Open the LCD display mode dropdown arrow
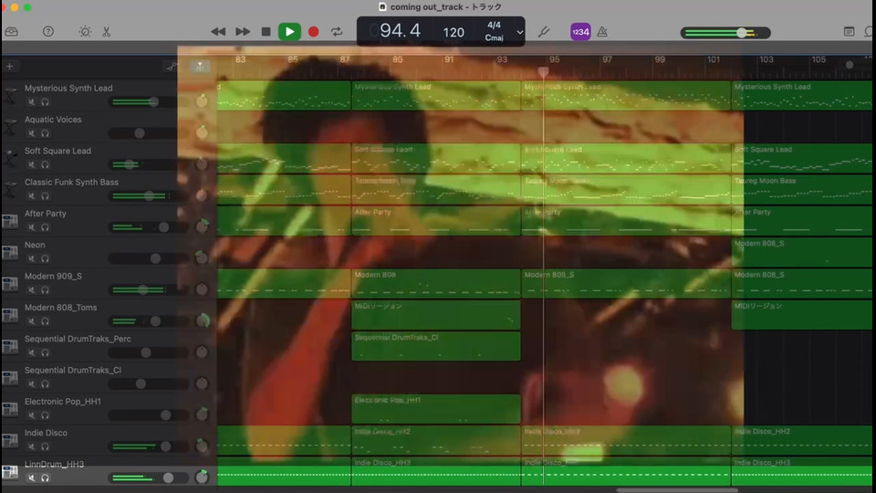 click(519, 32)
